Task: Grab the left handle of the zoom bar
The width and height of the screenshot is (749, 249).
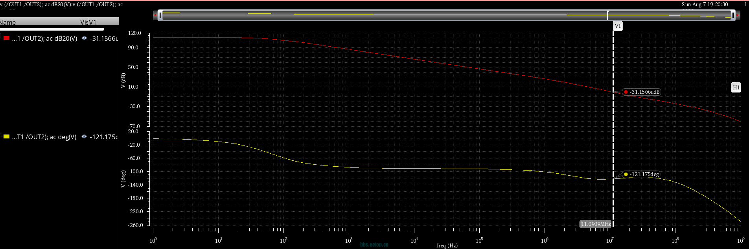Action: pyautogui.click(x=160, y=15)
